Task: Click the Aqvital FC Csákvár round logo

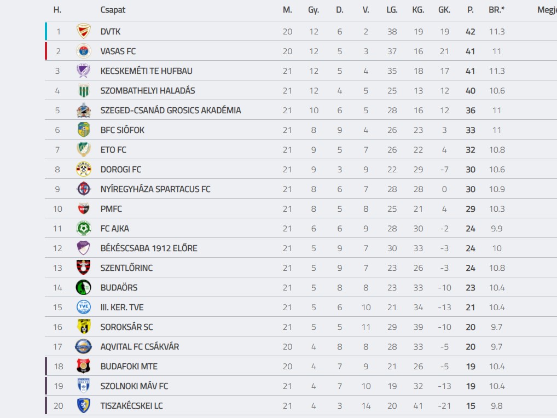Action: point(84,347)
